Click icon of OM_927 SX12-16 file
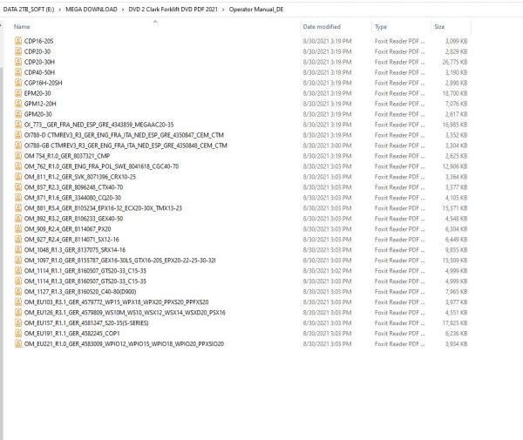The height and width of the screenshot is (440, 523). pyautogui.click(x=18, y=240)
